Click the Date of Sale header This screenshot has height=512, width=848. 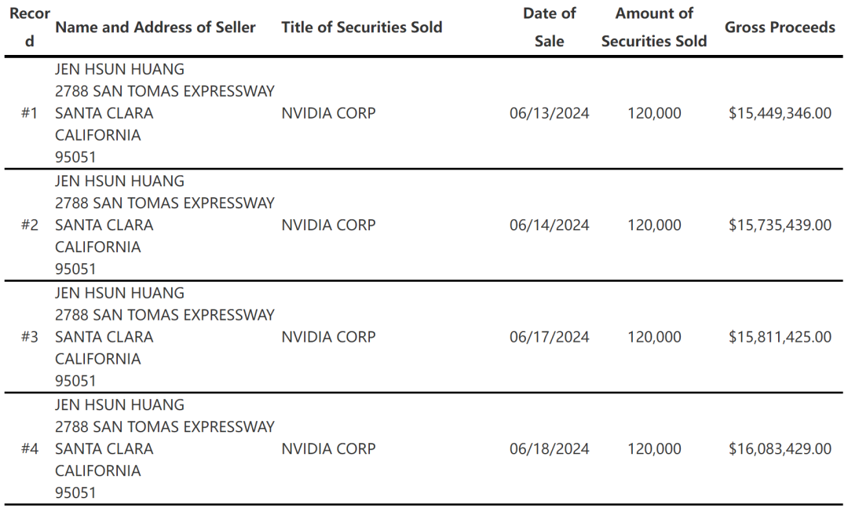pos(549,27)
